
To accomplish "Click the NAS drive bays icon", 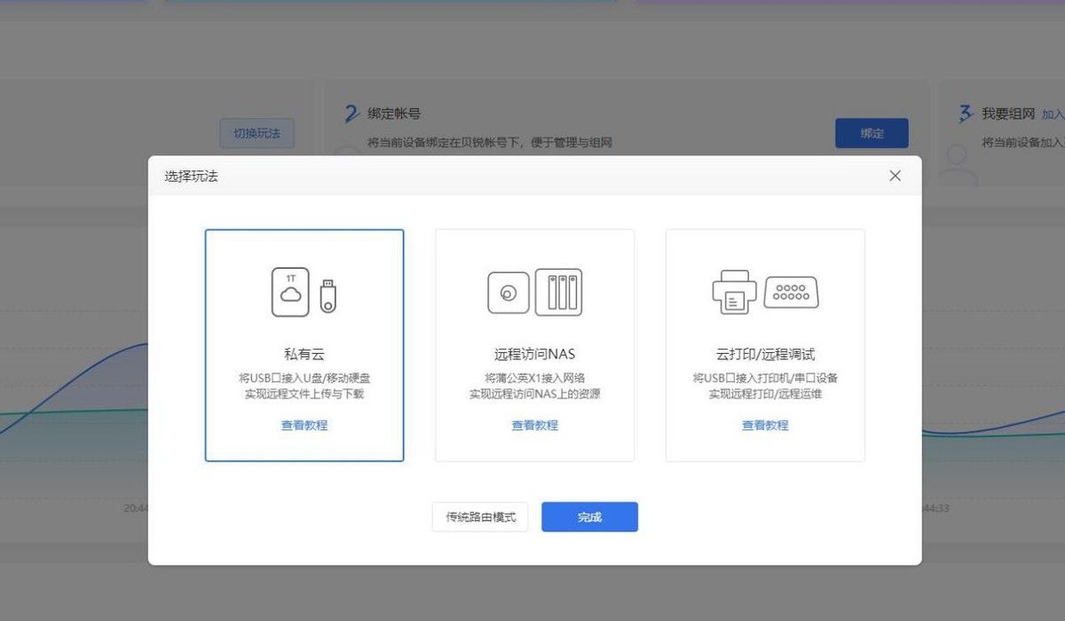I will click(559, 292).
